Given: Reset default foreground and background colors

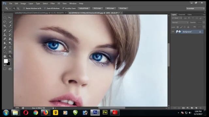Looking at the screenshot, I should [4, 65].
